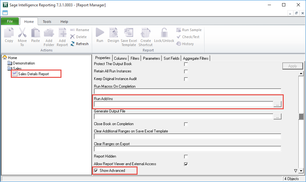Image resolution: width=306 pixels, height=182 pixels.
Task: Click the Generate Output File field
Action: tap(184, 116)
